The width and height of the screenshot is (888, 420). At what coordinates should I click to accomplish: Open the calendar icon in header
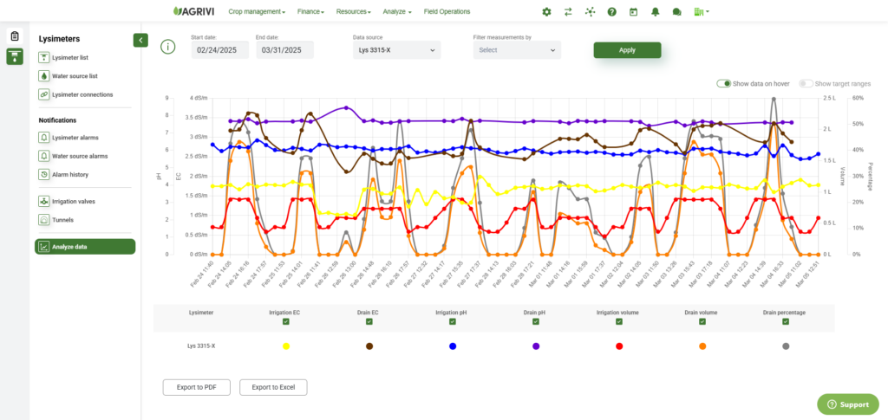[x=634, y=12]
